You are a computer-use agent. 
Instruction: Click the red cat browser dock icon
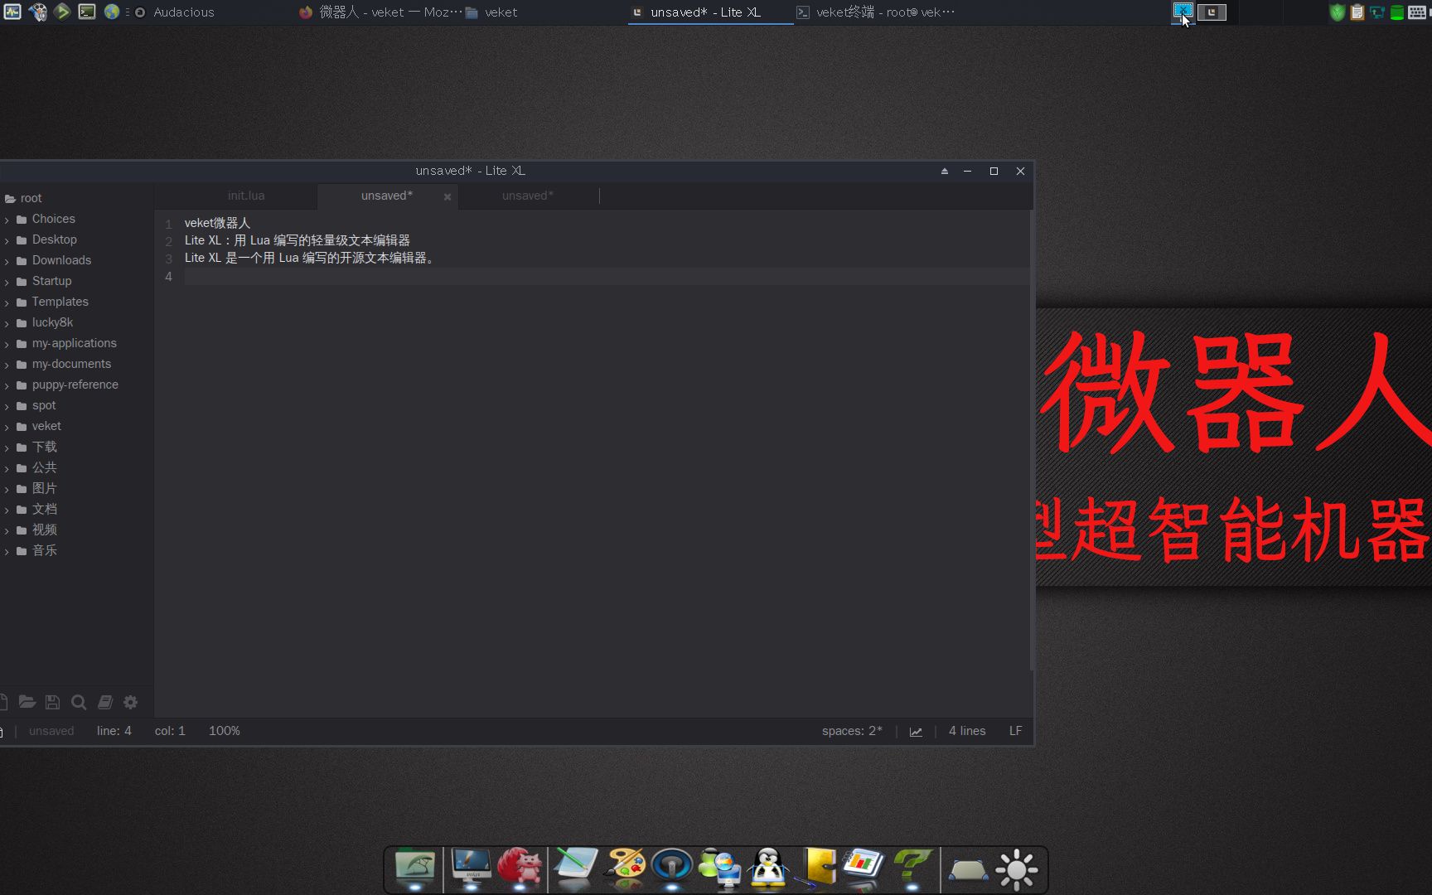[x=520, y=868]
